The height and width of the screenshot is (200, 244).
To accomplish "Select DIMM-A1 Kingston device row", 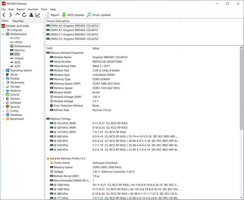I will [x=73, y=26].
